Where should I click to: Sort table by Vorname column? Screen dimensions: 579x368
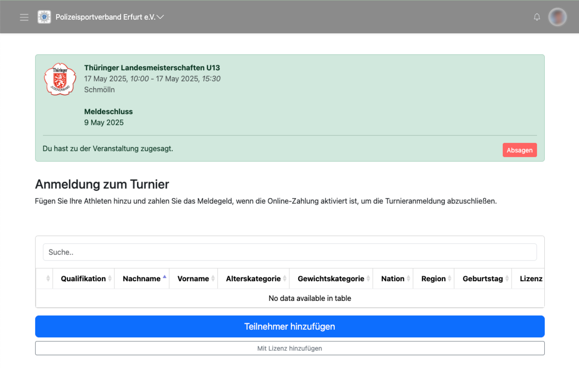[x=193, y=279]
